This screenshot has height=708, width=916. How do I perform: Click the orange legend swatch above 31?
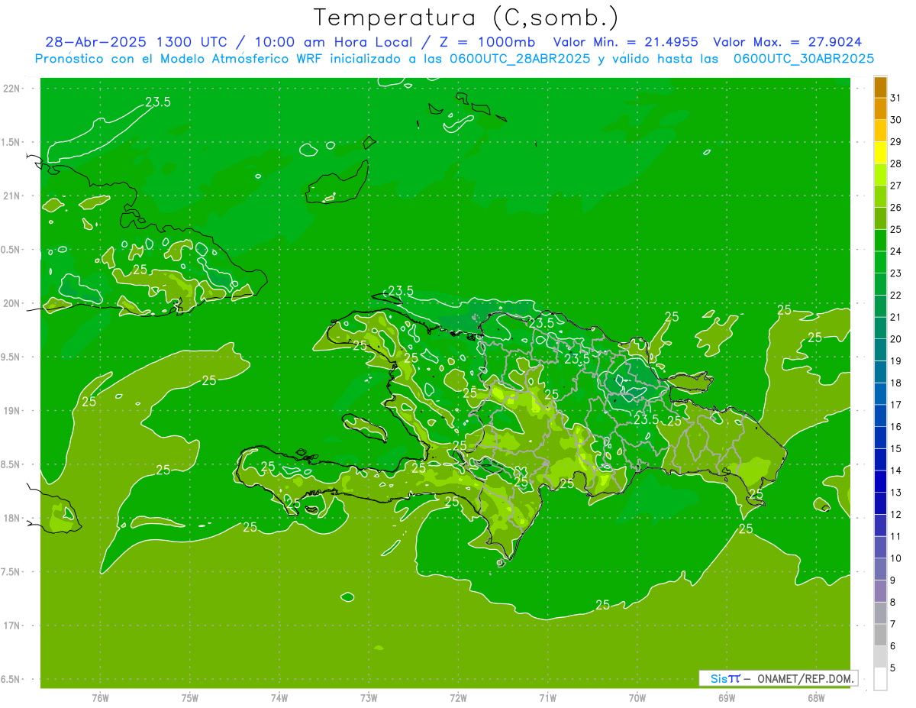coord(880,87)
